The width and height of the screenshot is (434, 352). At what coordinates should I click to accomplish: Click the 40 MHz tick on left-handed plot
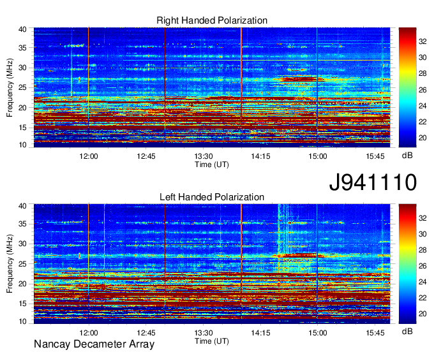22,206
